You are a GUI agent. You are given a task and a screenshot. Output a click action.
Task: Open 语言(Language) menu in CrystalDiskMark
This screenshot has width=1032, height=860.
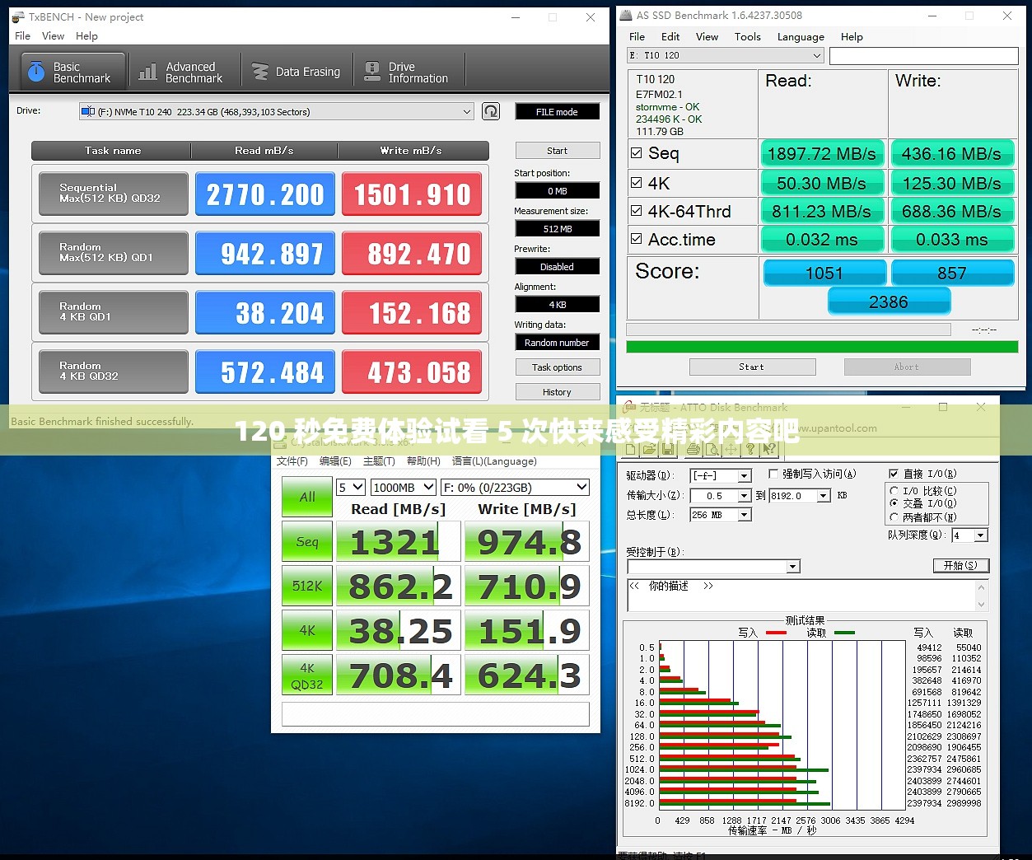(x=494, y=461)
